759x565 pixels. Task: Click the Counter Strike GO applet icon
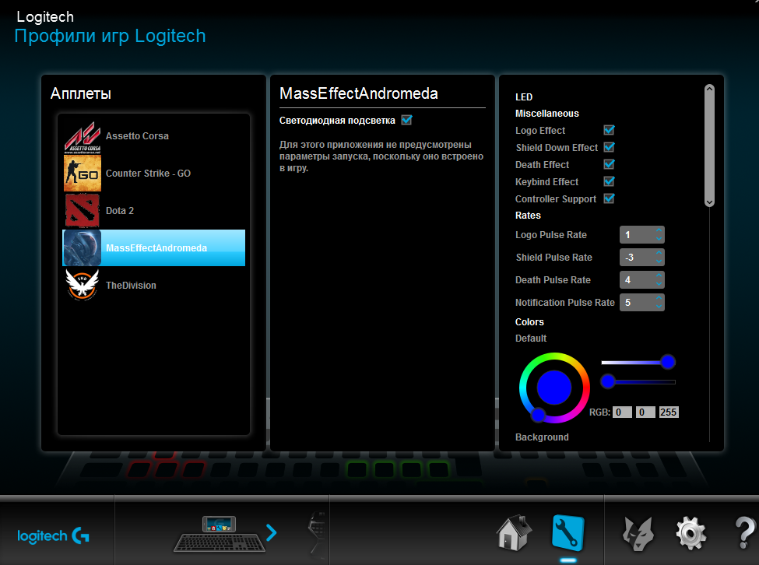click(83, 174)
